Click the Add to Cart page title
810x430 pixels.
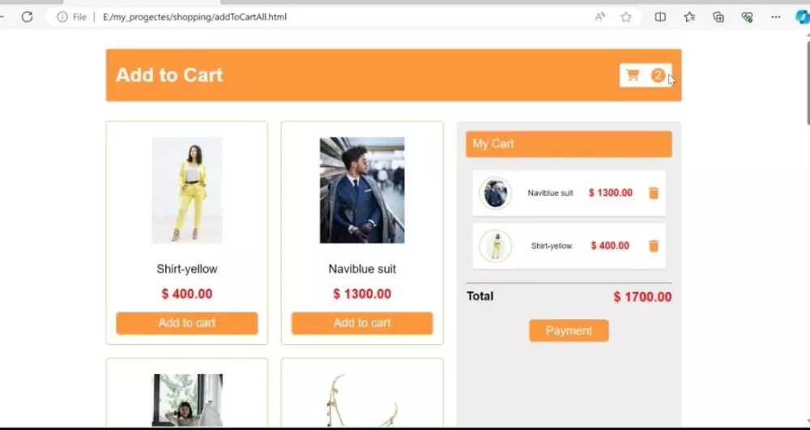pyautogui.click(x=169, y=75)
